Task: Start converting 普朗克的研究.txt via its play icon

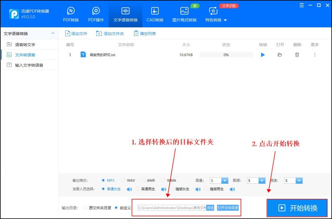Action: [263, 55]
